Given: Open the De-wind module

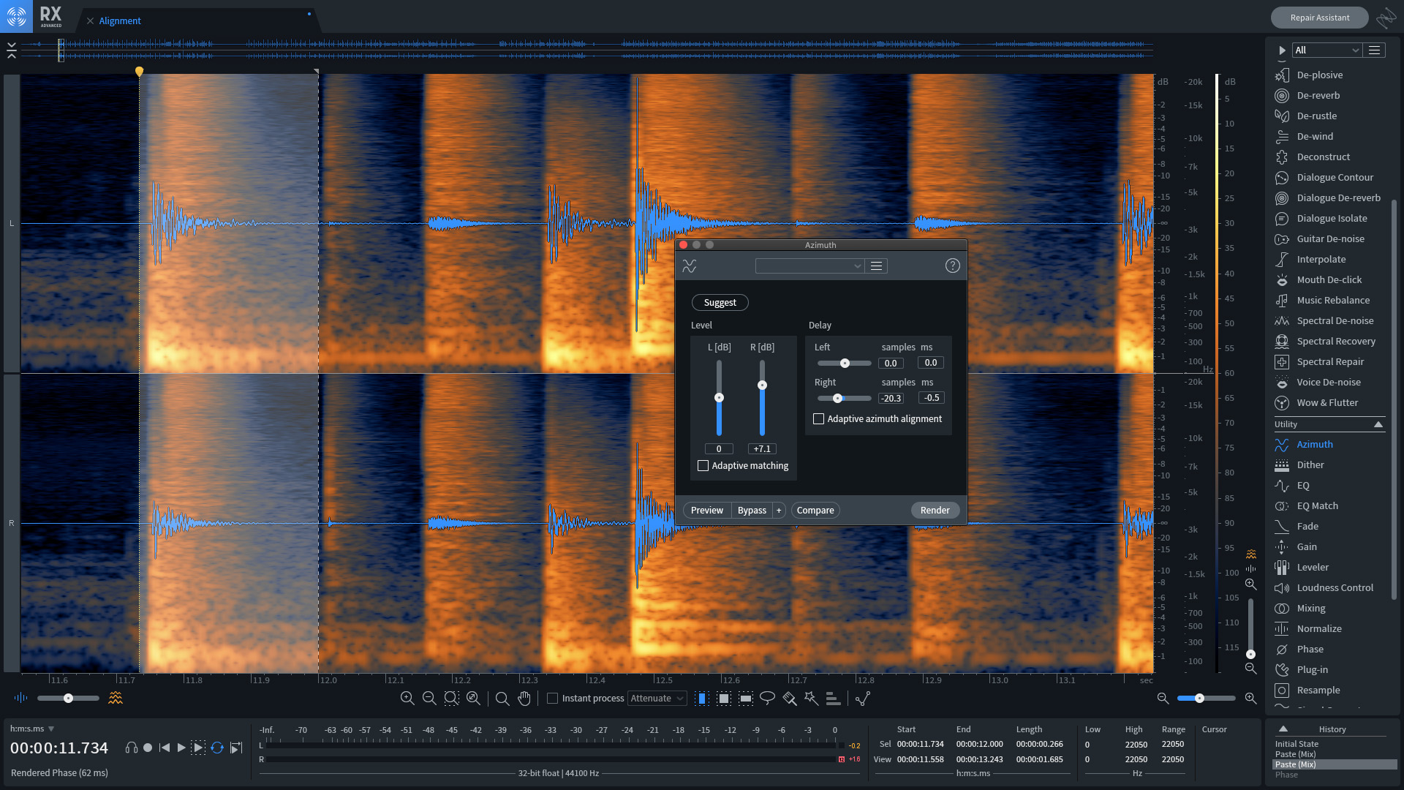Looking at the screenshot, I should tap(1315, 136).
